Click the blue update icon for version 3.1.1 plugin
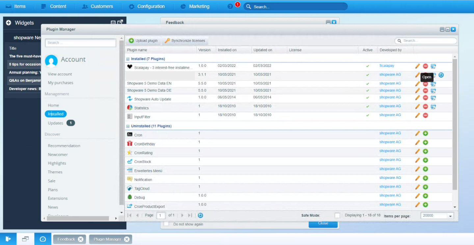This screenshot has width=474, height=245. coord(441,75)
